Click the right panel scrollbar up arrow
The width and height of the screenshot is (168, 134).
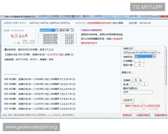coord(166,48)
